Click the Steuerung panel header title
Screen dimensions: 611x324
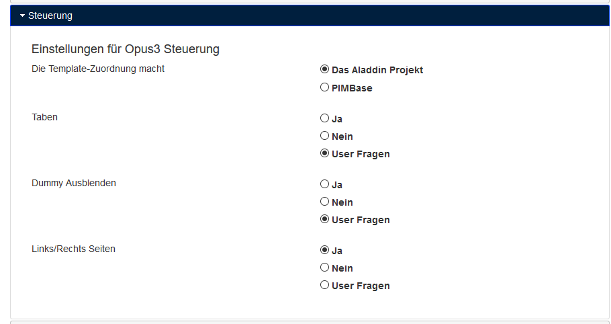click(x=50, y=15)
